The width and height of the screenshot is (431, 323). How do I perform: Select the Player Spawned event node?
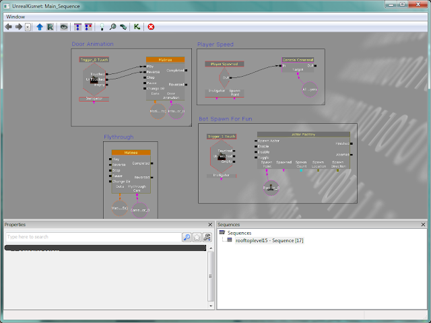[224, 64]
